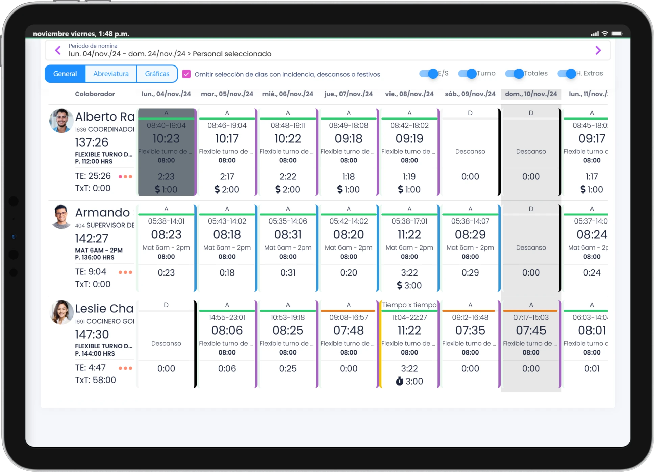Navigate to the previous payroll period

click(x=58, y=50)
